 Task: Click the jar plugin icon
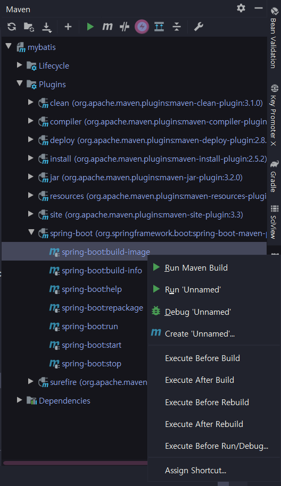click(x=43, y=178)
